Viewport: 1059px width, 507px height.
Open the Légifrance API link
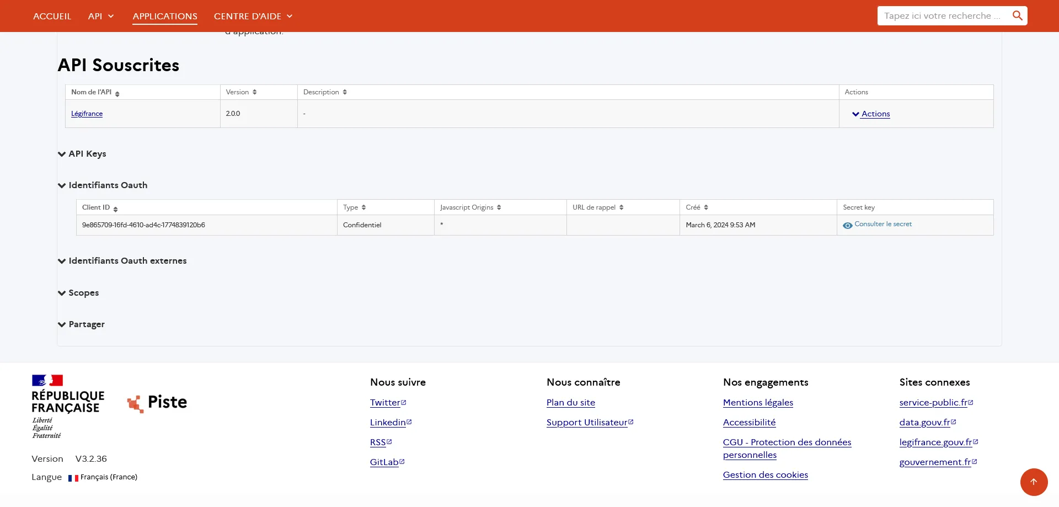[87, 114]
